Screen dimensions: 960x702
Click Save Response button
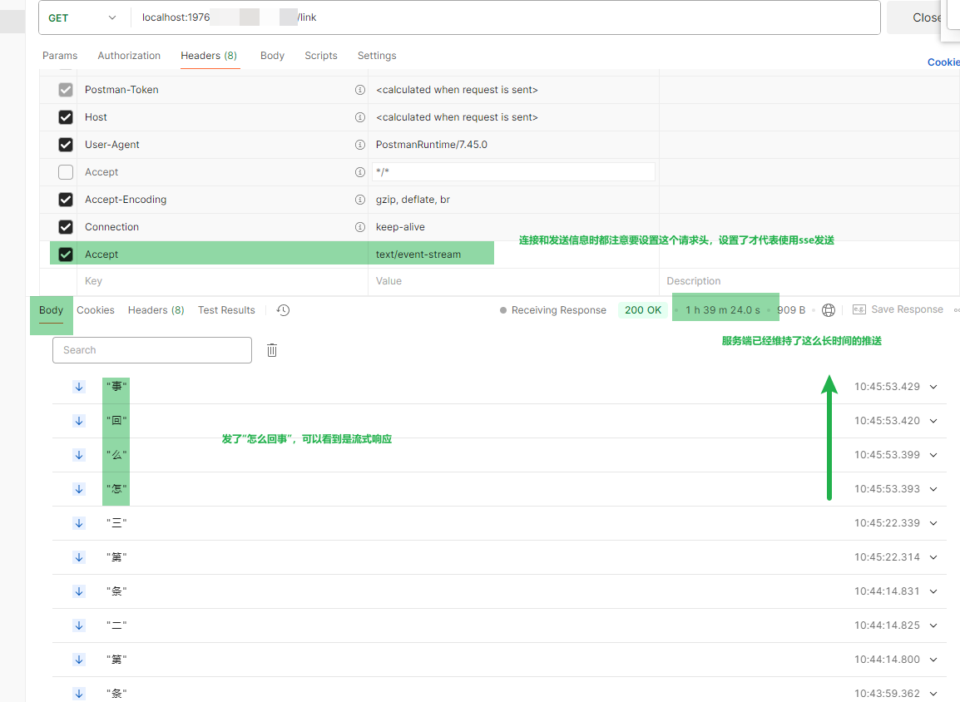[898, 309]
